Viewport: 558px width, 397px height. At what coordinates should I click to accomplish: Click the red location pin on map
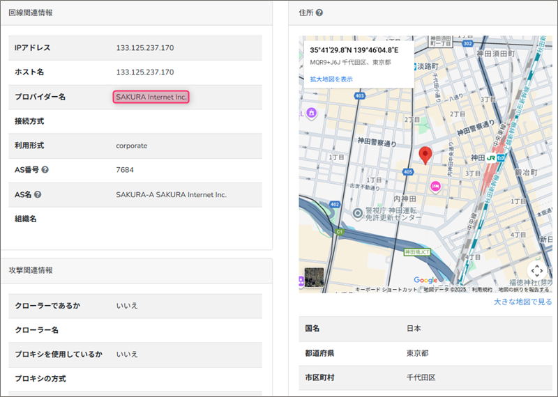coord(425,155)
